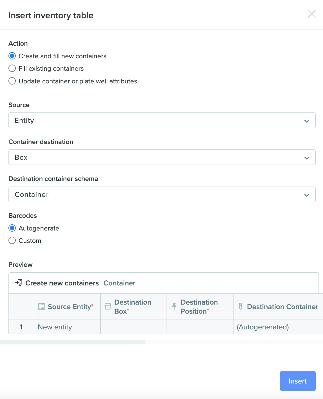The image size is (323, 399).
Task: Click the create new containers arrow-tube icon
Action: 18,283
